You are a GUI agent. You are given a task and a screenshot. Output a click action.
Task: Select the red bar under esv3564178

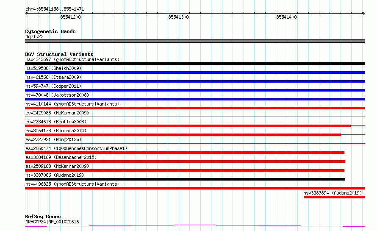click(x=183, y=135)
